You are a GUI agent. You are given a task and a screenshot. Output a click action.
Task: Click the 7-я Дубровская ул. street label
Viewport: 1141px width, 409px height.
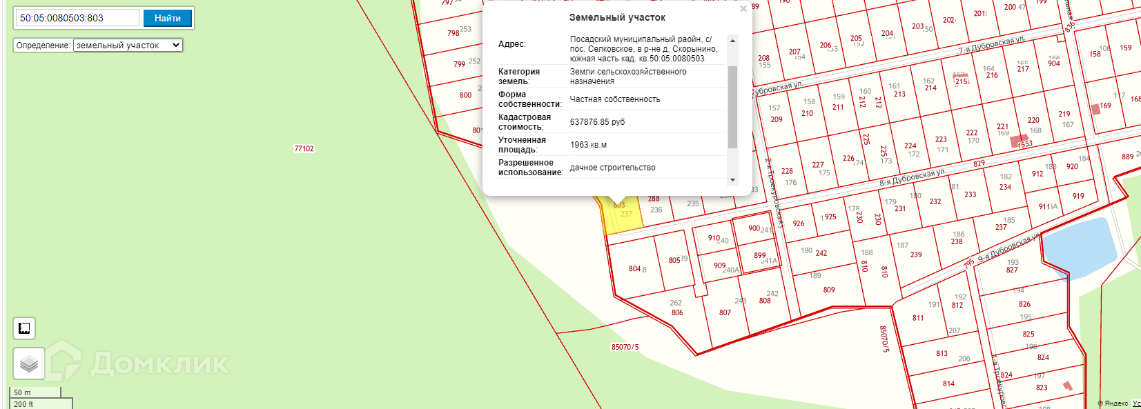pyautogui.click(x=992, y=45)
